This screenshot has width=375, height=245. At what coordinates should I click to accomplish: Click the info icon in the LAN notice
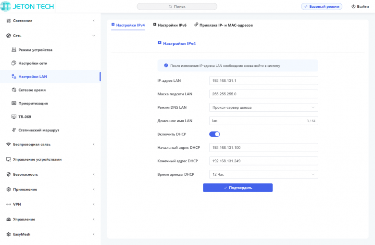tap(166, 65)
